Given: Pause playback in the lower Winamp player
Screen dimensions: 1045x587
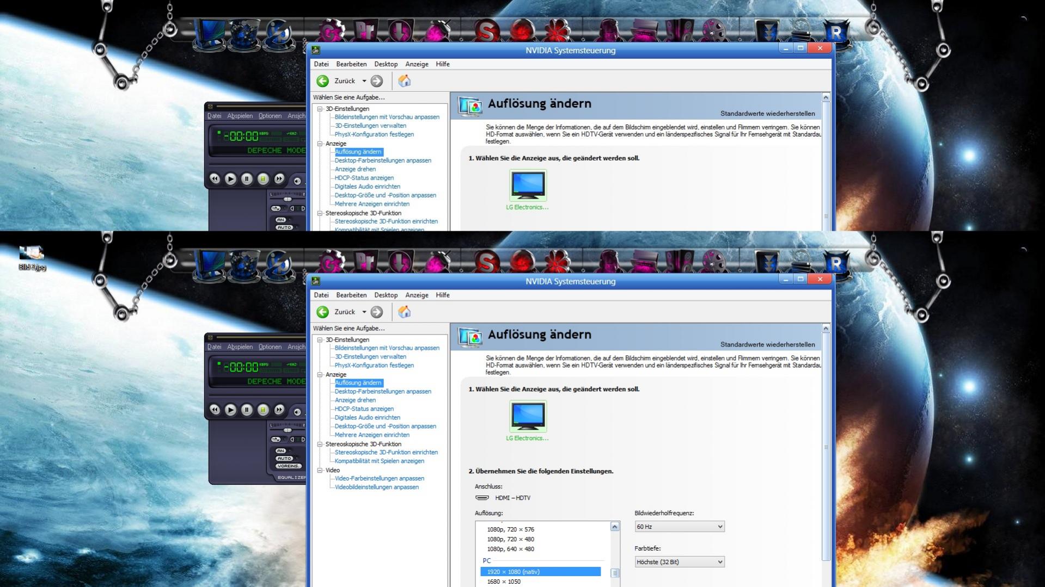Looking at the screenshot, I should click(x=247, y=410).
